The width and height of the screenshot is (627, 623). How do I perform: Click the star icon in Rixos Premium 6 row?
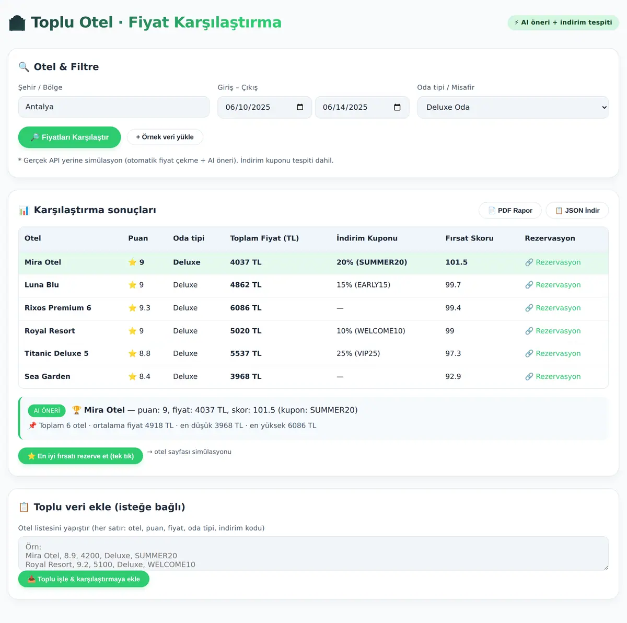(x=132, y=308)
